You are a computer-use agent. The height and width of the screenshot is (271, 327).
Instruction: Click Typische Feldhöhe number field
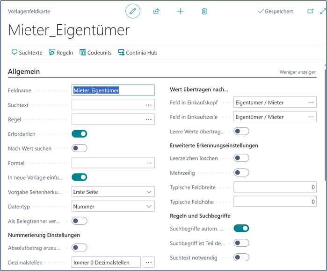[x=275, y=202]
